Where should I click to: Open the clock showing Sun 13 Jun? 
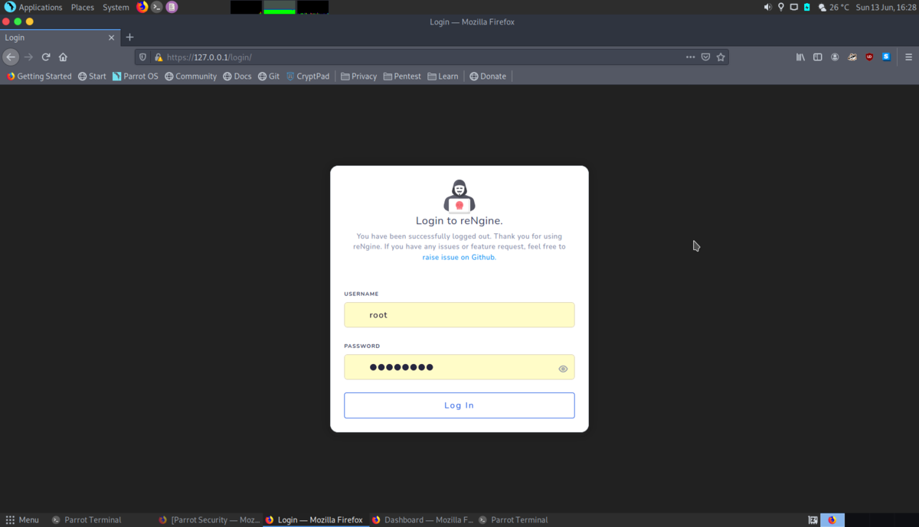pos(885,7)
